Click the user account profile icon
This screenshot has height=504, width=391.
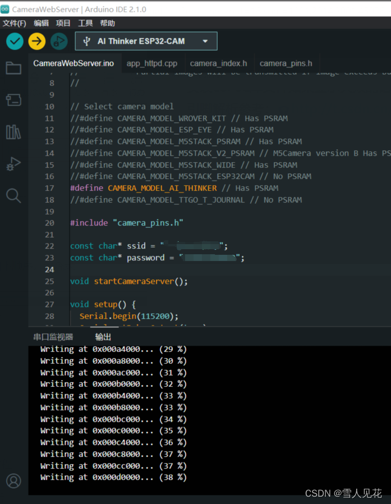click(x=13, y=481)
